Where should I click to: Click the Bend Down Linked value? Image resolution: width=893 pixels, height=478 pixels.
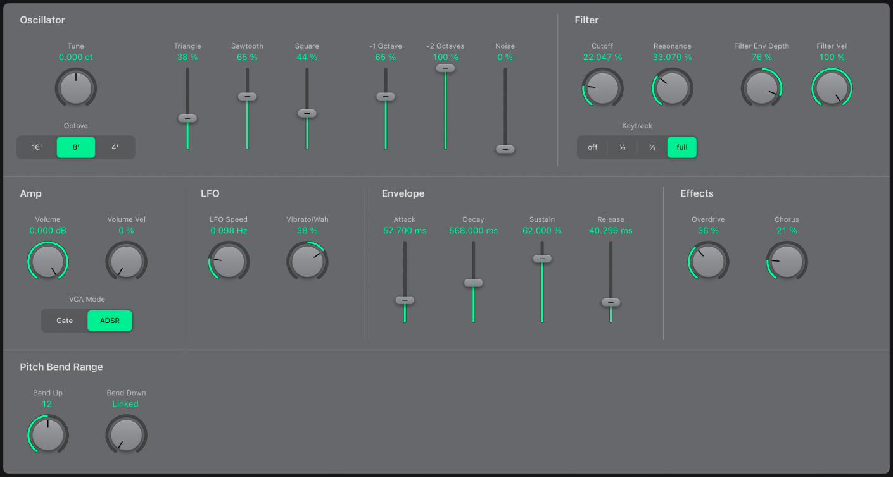(125, 404)
